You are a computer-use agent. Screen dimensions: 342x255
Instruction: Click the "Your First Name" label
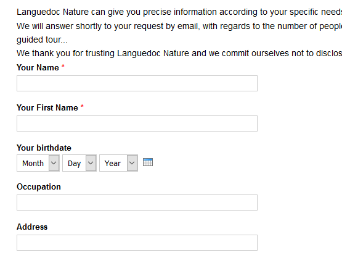pos(47,107)
